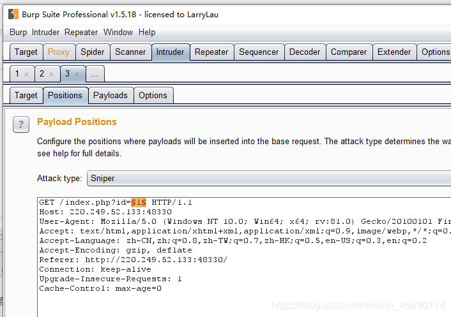Select the Intruder tool tab
This screenshot has height=317, width=451.
coord(171,52)
